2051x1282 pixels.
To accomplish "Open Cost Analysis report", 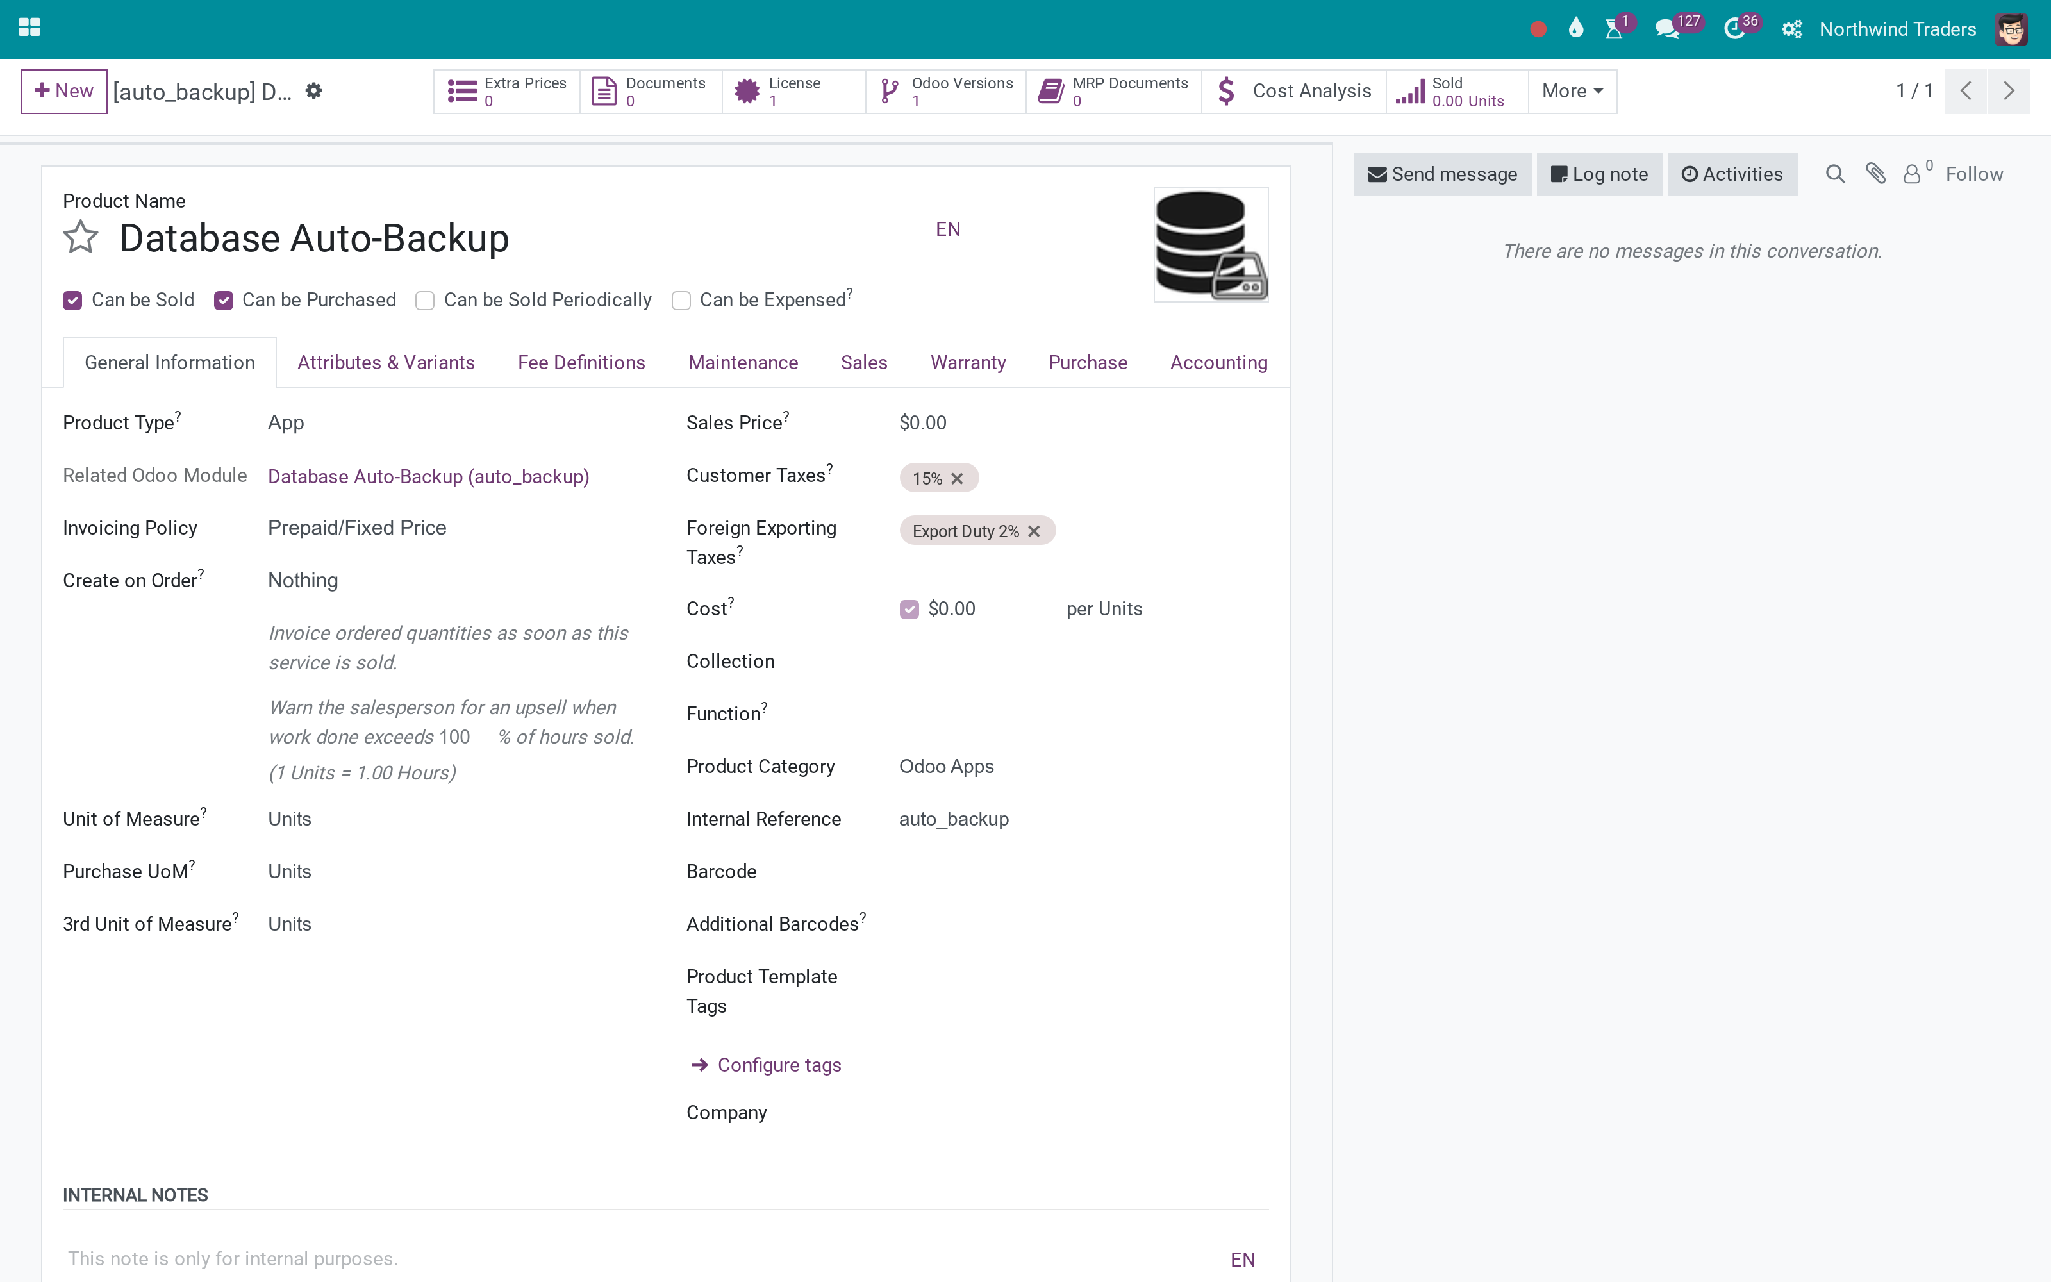I will pyautogui.click(x=1293, y=91).
